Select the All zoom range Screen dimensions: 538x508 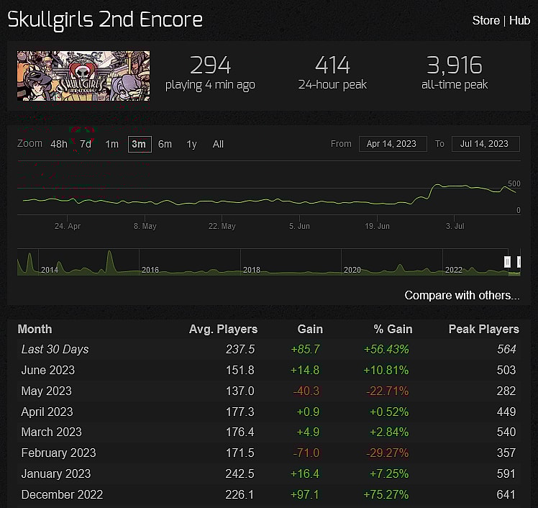(x=218, y=144)
